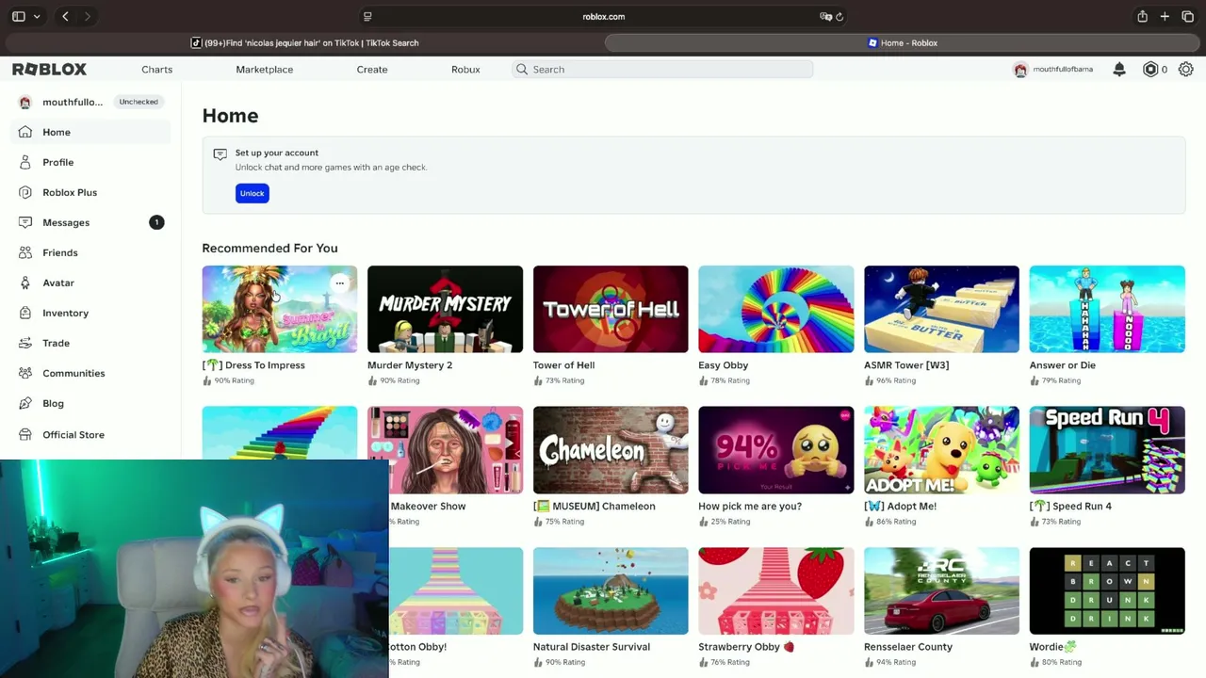This screenshot has width=1206, height=678.
Task: Click the roblox.com address bar
Action: tap(603, 16)
